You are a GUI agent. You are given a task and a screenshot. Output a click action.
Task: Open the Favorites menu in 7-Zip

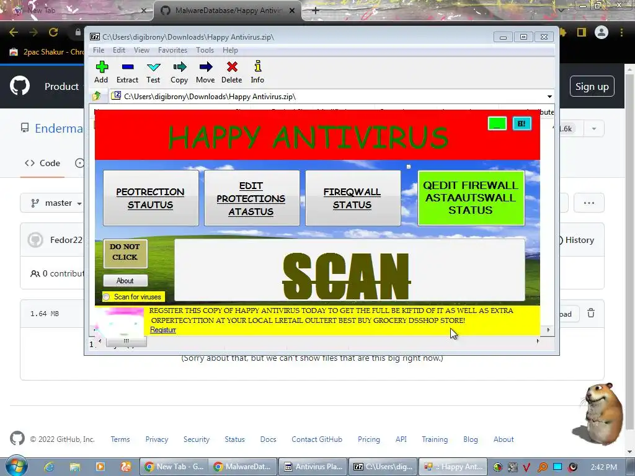pyautogui.click(x=172, y=50)
